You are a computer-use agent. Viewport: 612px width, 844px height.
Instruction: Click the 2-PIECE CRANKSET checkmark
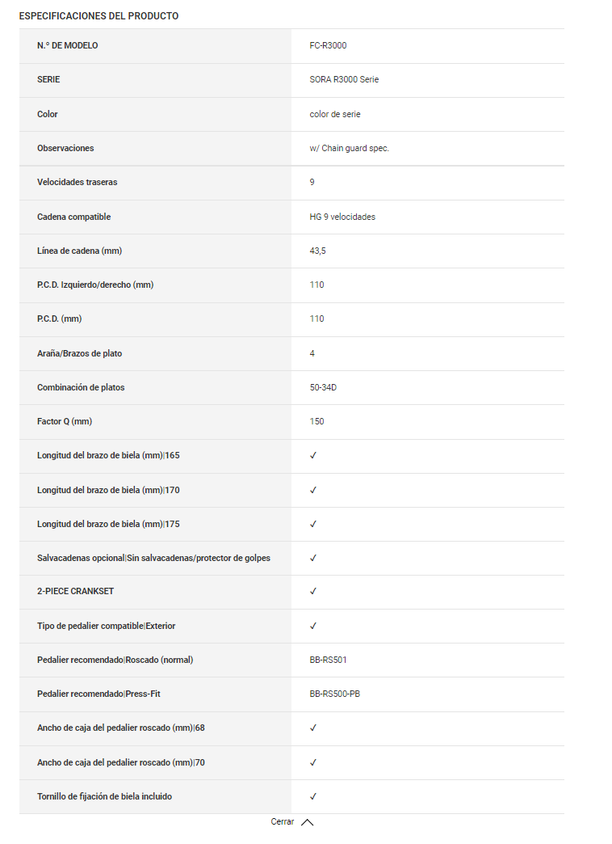pos(313,592)
